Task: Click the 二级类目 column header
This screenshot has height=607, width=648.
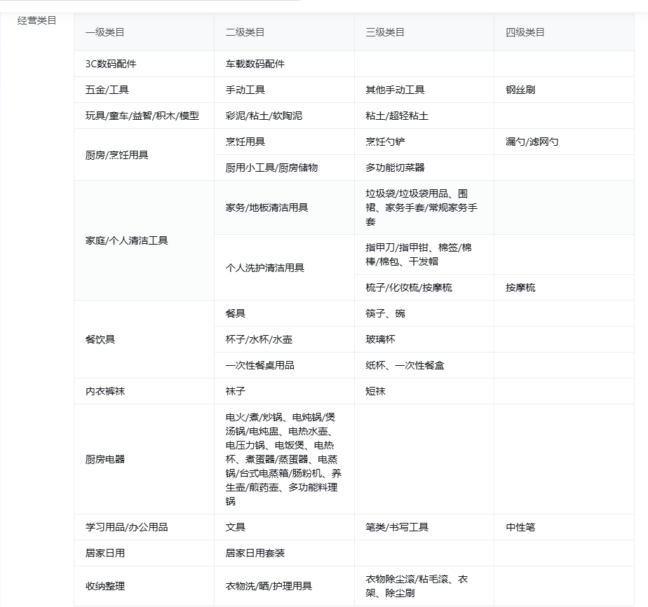Action: (245, 32)
